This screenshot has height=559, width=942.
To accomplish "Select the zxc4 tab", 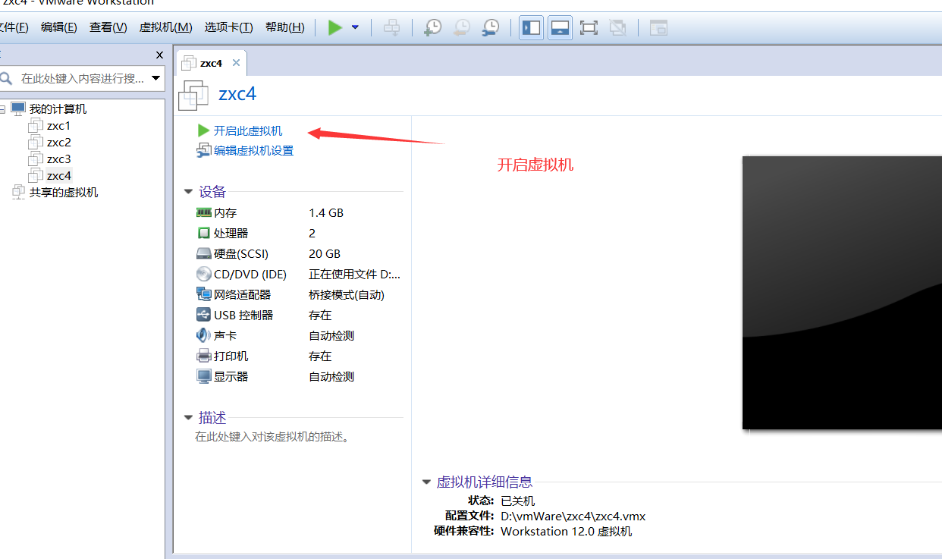I will tap(211, 63).
